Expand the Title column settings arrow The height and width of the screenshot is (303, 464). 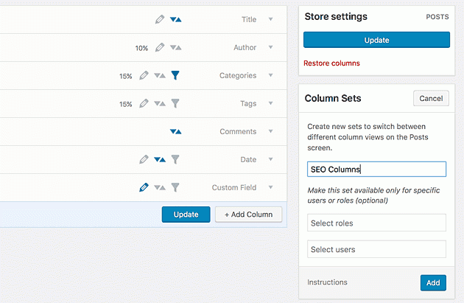pyautogui.click(x=270, y=19)
